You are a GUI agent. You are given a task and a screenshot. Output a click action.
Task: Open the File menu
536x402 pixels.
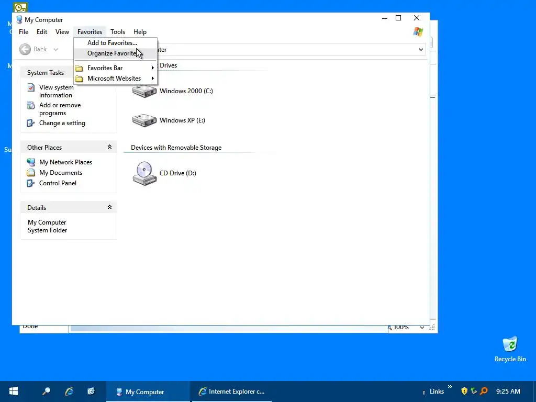point(24,32)
